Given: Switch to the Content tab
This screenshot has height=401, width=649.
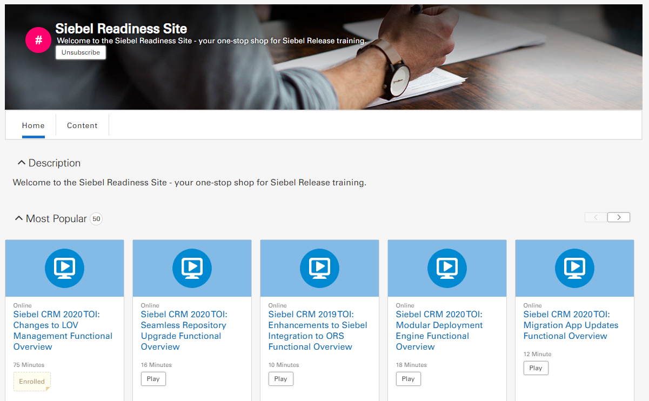Looking at the screenshot, I should 82,125.
